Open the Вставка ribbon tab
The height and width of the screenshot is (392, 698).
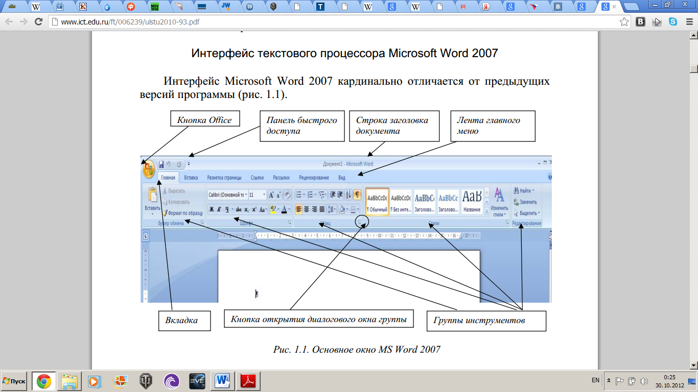click(191, 178)
